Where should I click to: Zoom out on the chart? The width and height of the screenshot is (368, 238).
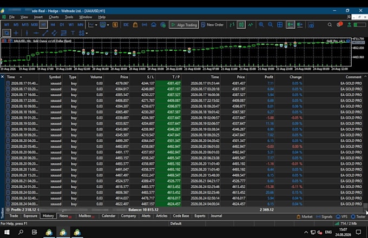[271, 25]
